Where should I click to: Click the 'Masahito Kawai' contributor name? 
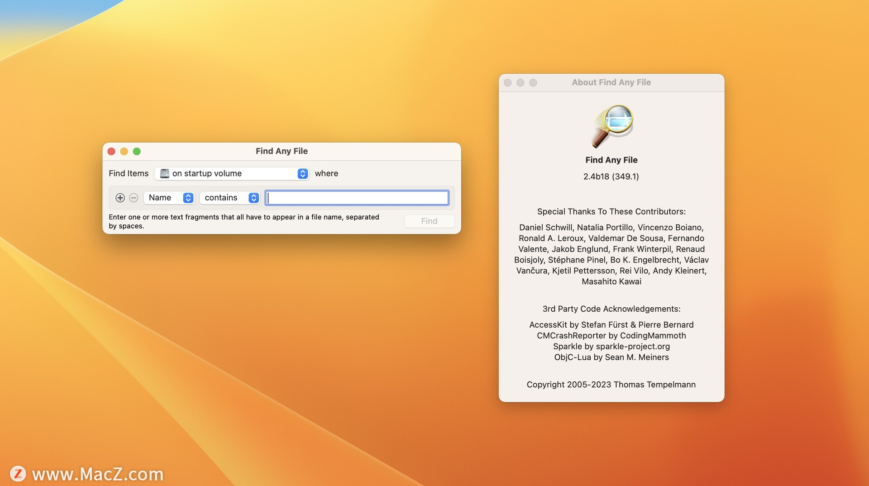pyautogui.click(x=611, y=281)
